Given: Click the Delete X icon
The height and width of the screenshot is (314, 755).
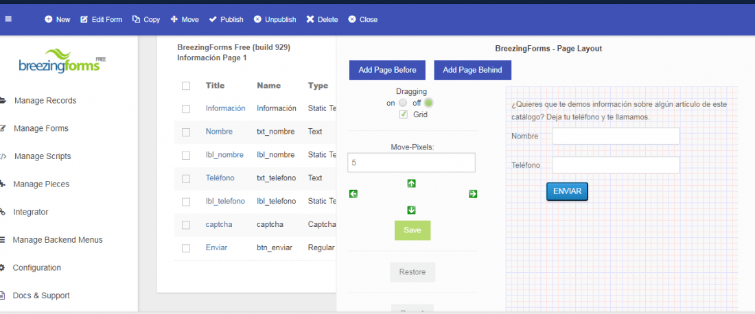Looking at the screenshot, I should click(310, 20).
